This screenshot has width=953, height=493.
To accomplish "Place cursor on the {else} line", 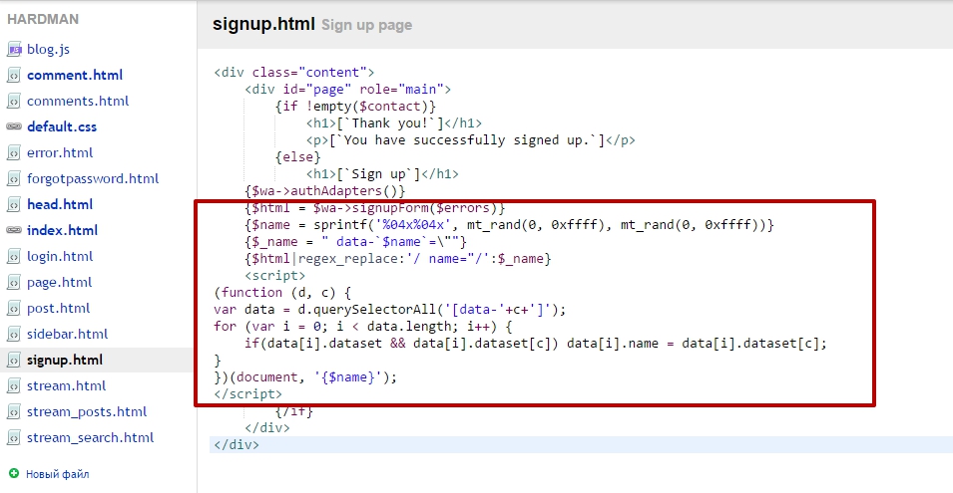I will (297, 157).
